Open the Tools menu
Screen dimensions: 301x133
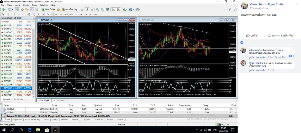(35, 5)
